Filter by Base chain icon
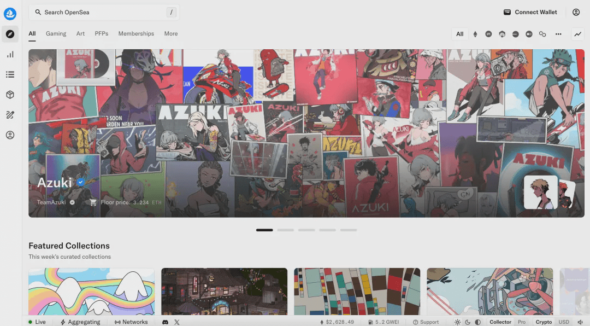This screenshot has height=326, width=590. click(x=516, y=34)
